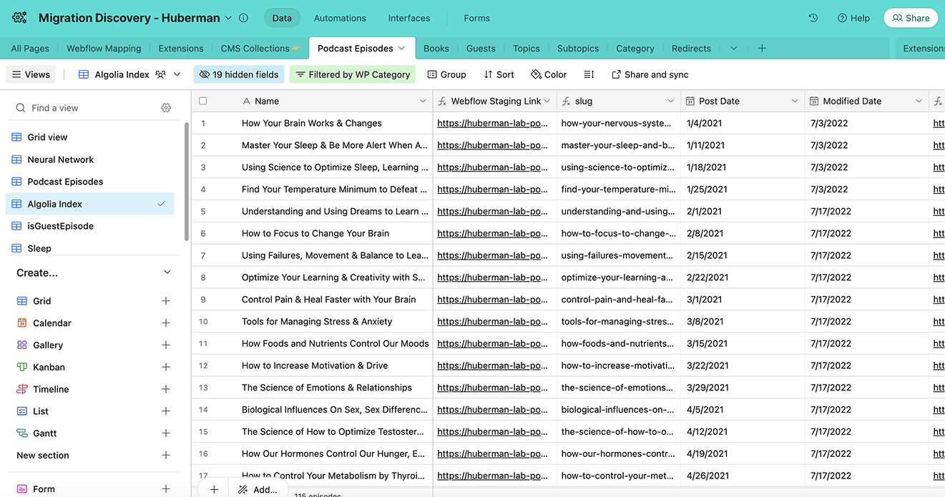Click views sidebar vertical scrollbar
945x497 pixels.
187,182
